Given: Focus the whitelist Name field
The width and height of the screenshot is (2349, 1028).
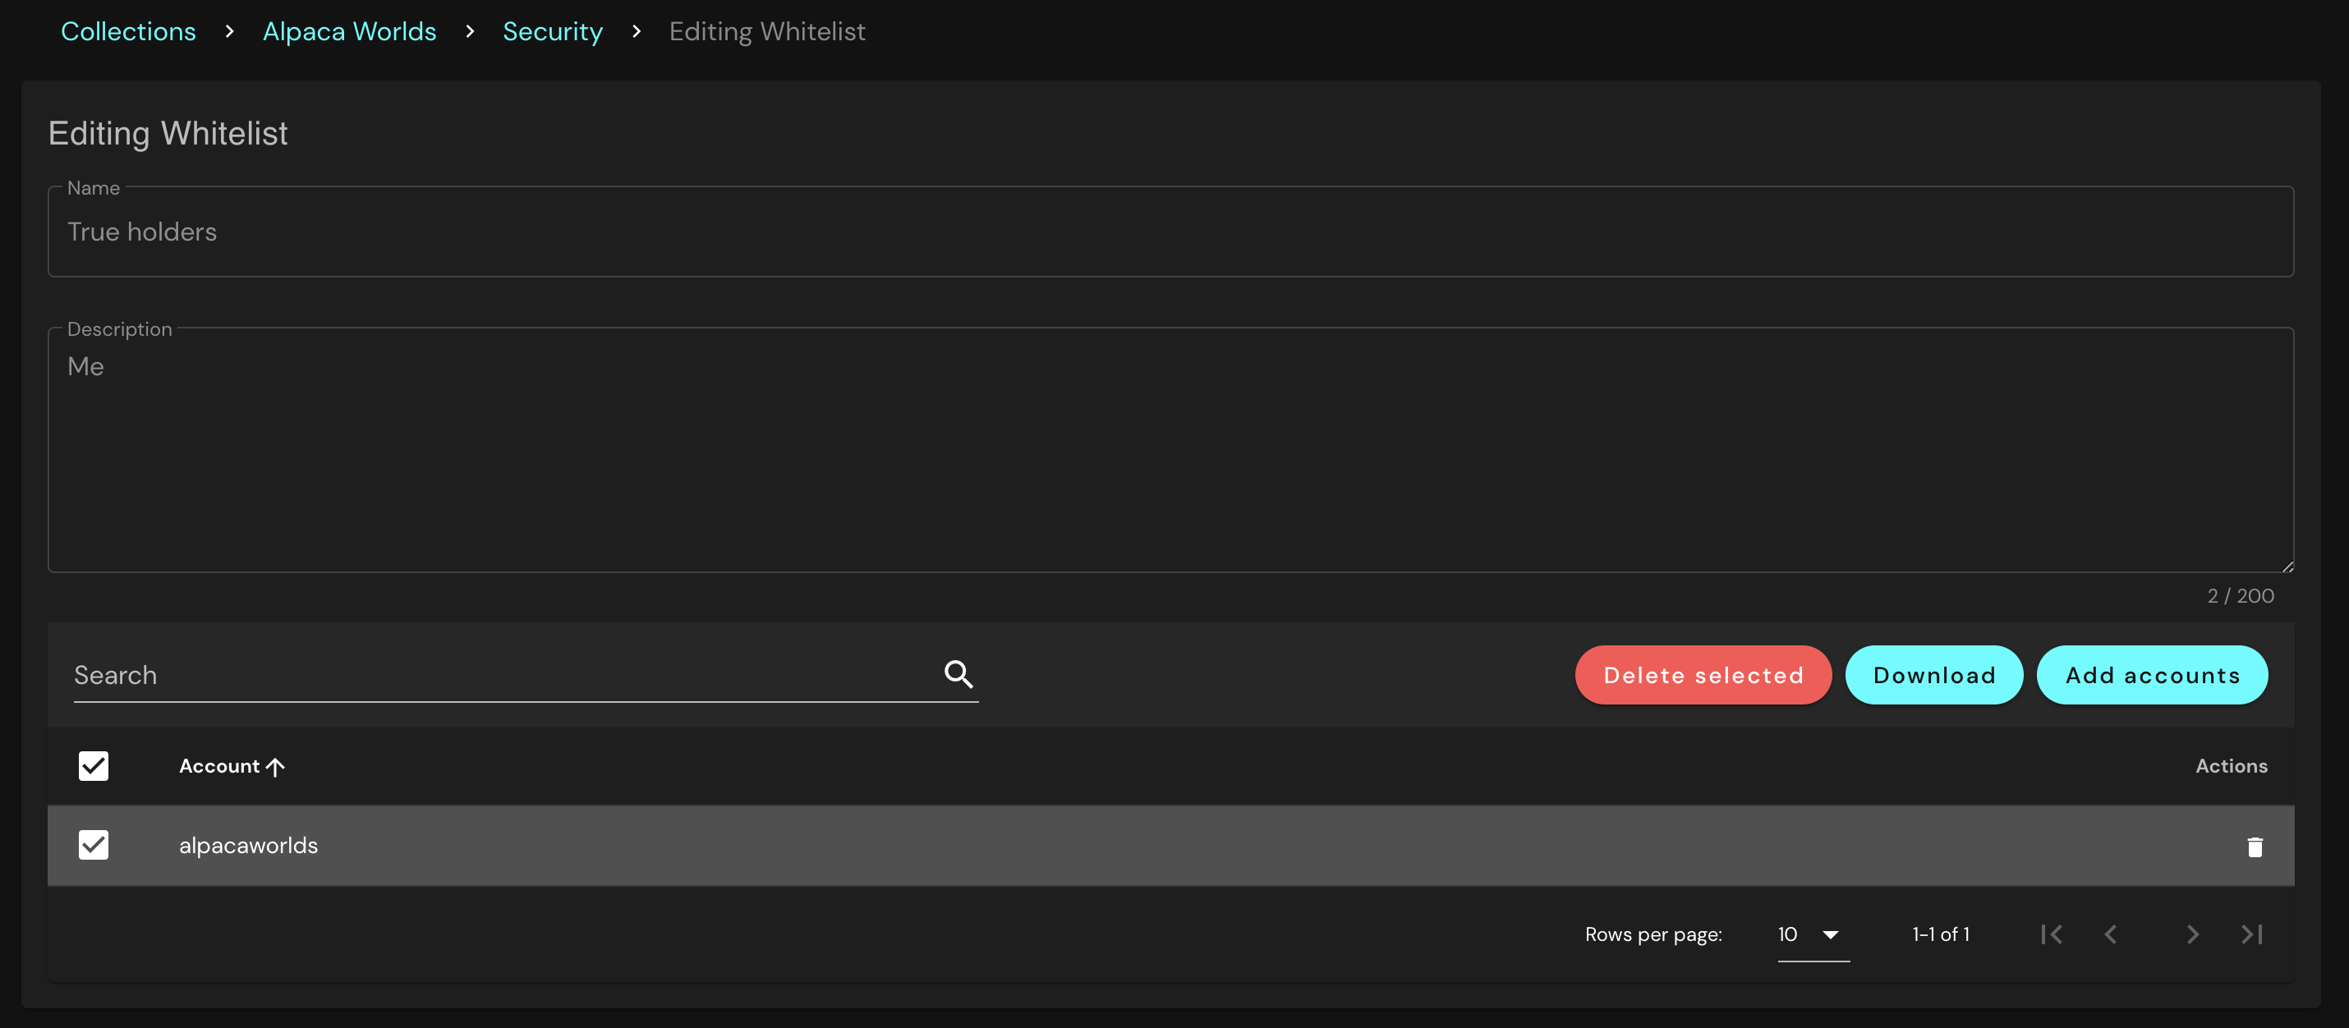Looking at the screenshot, I should [x=1170, y=232].
